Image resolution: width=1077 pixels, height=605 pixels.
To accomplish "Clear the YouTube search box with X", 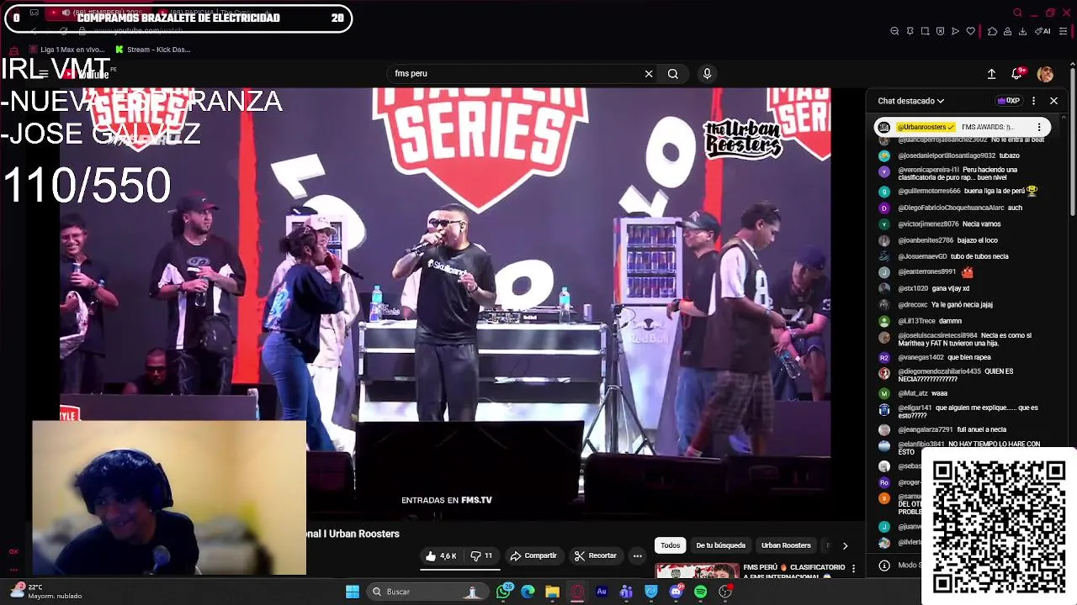I will (649, 74).
